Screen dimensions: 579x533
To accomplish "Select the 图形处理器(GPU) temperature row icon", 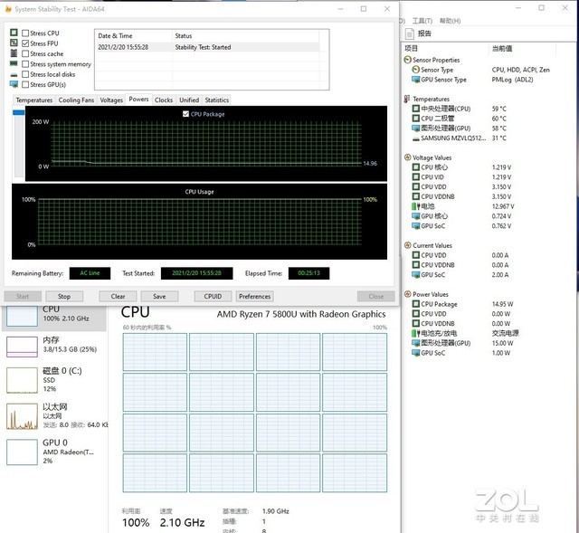I will click(x=416, y=128).
